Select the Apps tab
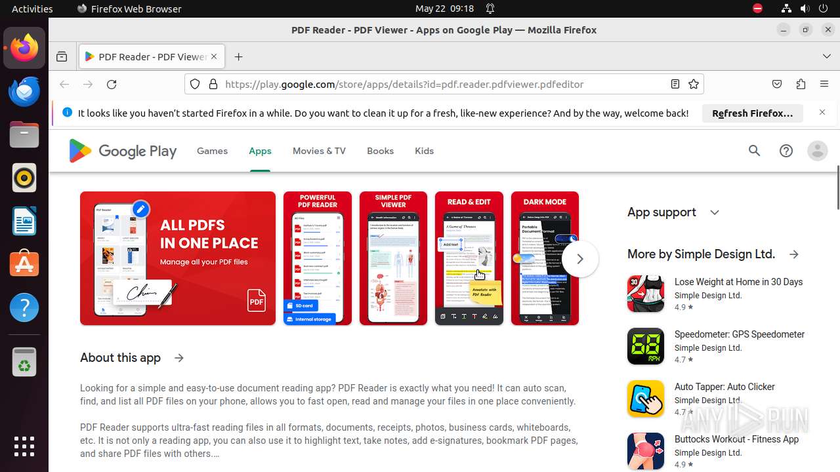 (260, 151)
